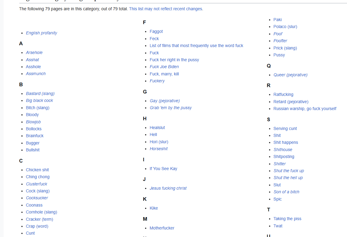Open Hori (slur) link
The width and height of the screenshot is (347, 237).
(159, 142)
